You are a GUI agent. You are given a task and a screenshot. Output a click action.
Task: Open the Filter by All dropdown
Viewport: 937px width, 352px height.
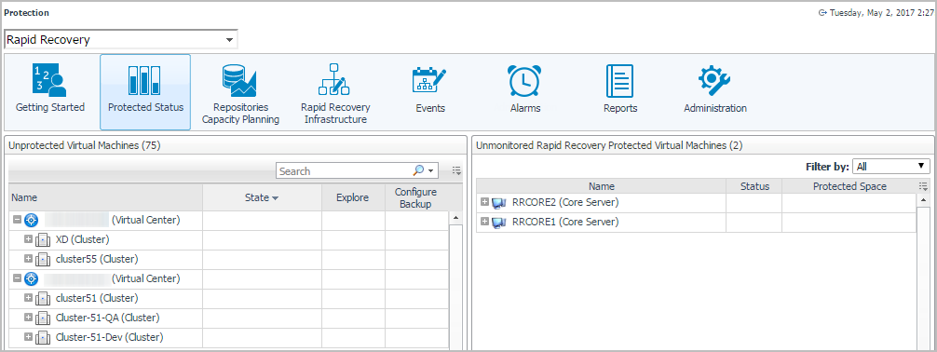click(891, 166)
